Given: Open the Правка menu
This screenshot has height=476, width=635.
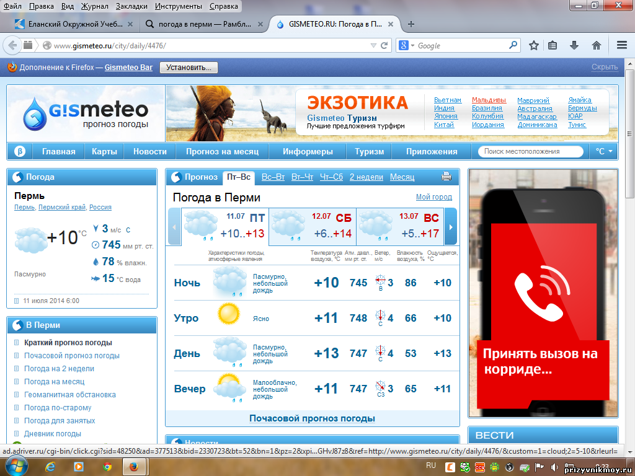Looking at the screenshot, I should click(x=42, y=6).
